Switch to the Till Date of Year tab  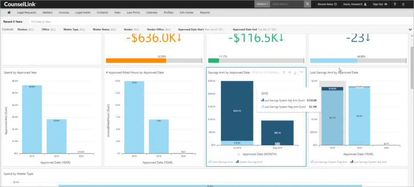click(41, 21)
